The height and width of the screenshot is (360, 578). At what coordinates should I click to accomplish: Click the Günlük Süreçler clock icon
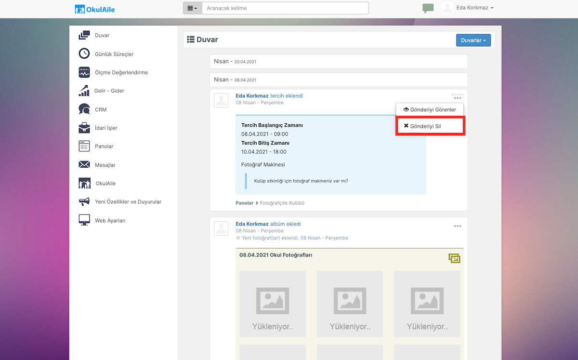[84, 53]
